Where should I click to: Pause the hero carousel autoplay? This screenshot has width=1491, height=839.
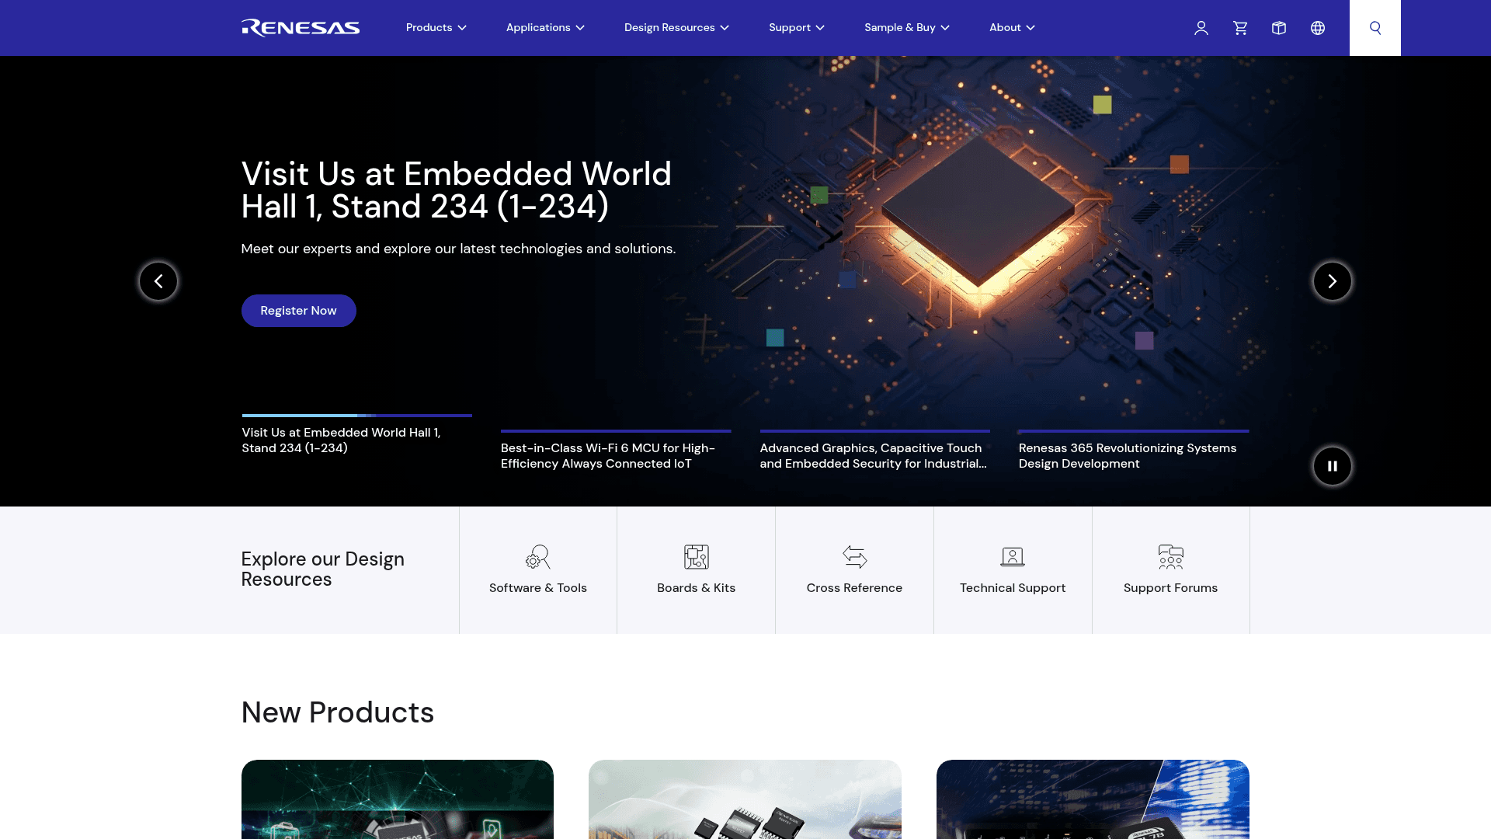click(1332, 466)
